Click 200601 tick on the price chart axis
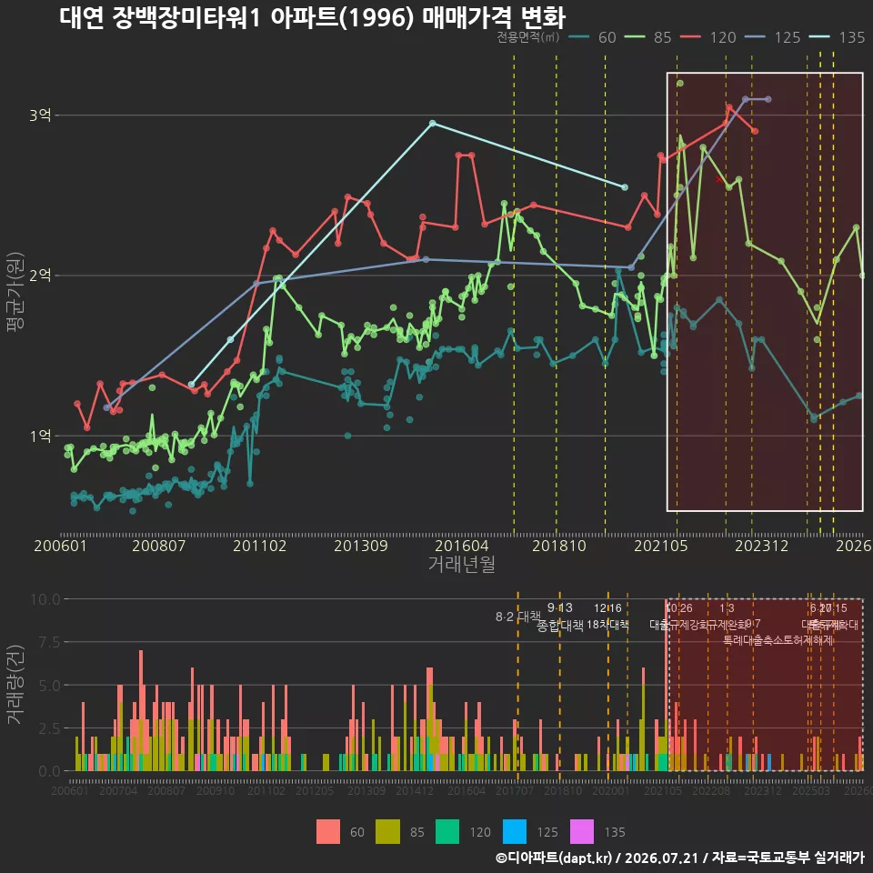Image resolution: width=873 pixels, height=873 pixels. tap(60, 546)
